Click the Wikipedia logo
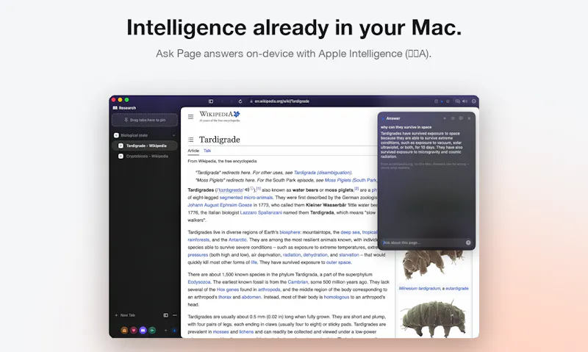This screenshot has height=352, width=588. pyautogui.click(x=220, y=116)
